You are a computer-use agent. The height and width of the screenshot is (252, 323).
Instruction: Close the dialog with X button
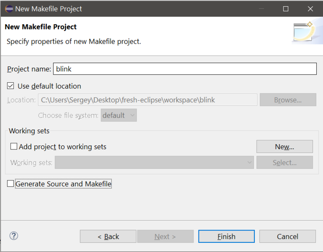tap(310, 9)
